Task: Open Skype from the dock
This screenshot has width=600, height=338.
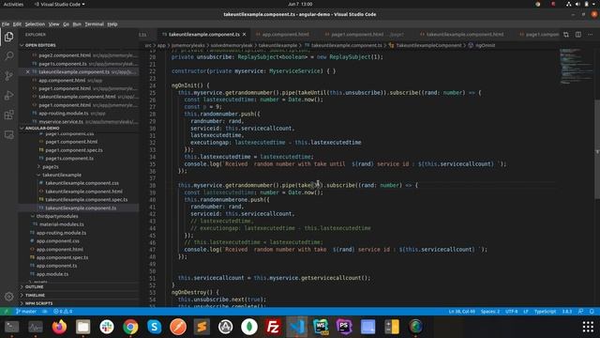Action: 154,327
